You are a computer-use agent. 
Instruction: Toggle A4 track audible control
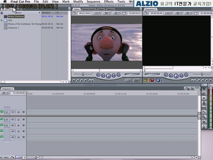2,137
